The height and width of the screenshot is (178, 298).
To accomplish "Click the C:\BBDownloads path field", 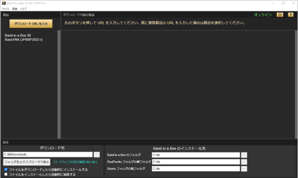I will [48, 155].
